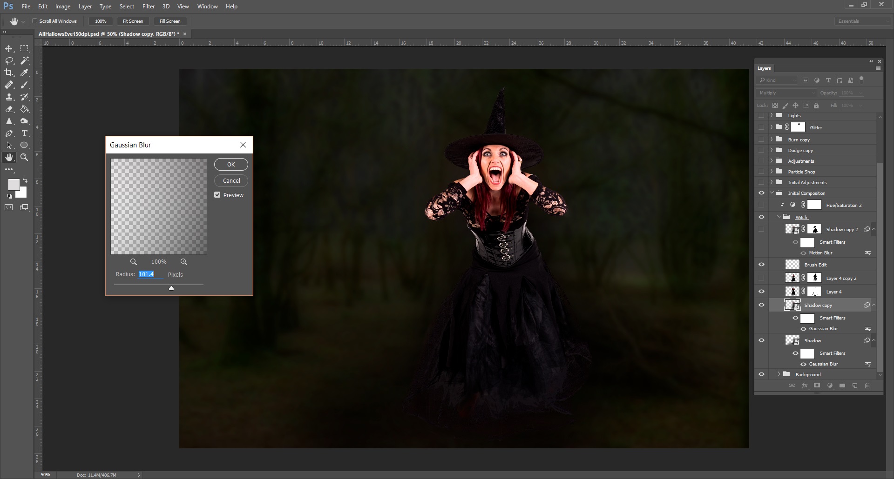Image resolution: width=894 pixels, height=479 pixels.
Task: Click OK in Gaussian Blur dialog
Action: coord(231,165)
